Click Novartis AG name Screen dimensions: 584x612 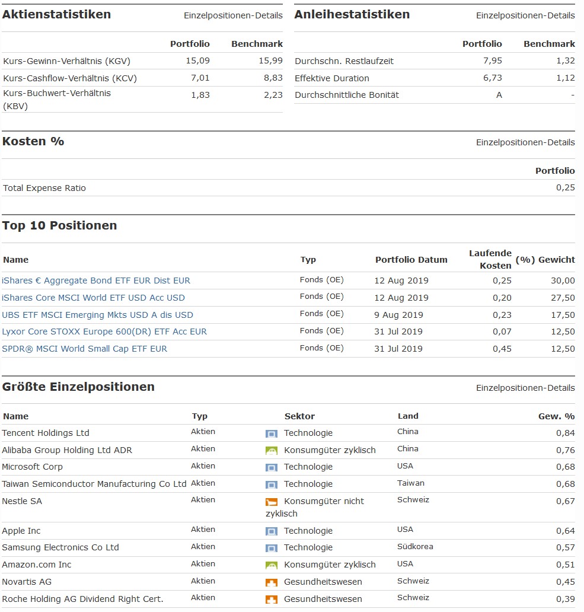pos(27,582)
